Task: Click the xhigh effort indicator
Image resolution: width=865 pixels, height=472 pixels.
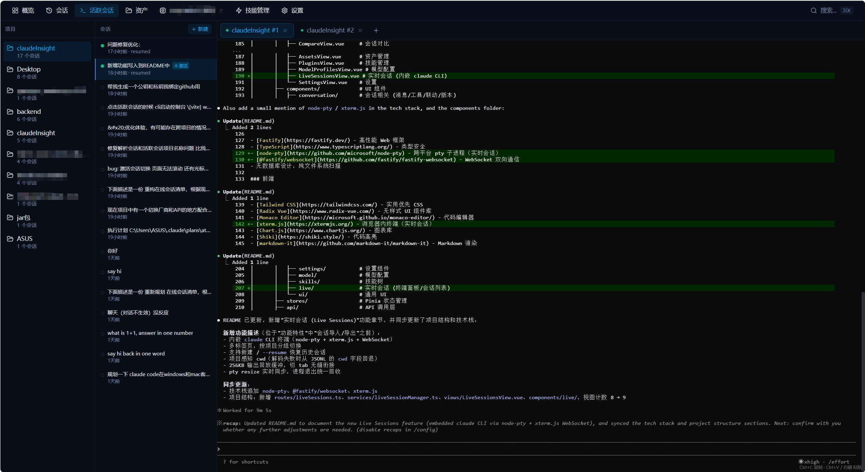Action: tap(809, 461)
